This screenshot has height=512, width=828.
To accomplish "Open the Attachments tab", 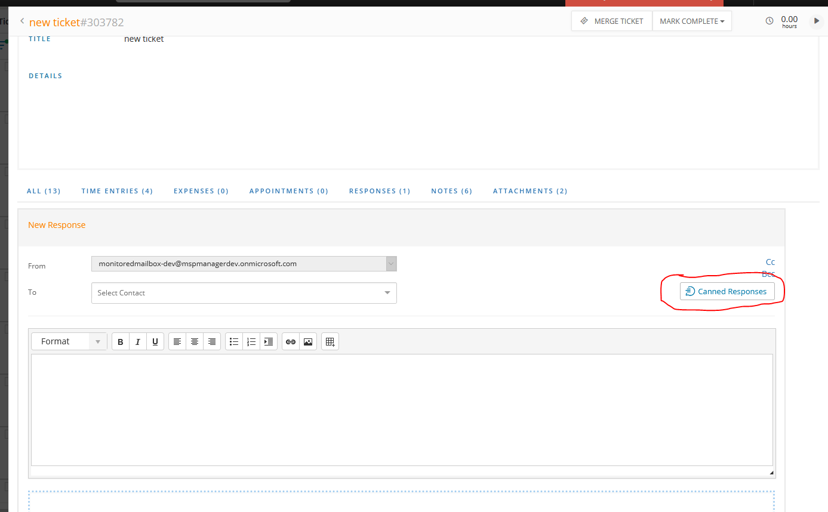I will coord(530,190).
